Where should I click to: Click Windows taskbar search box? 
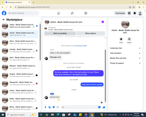pos(22,115)
